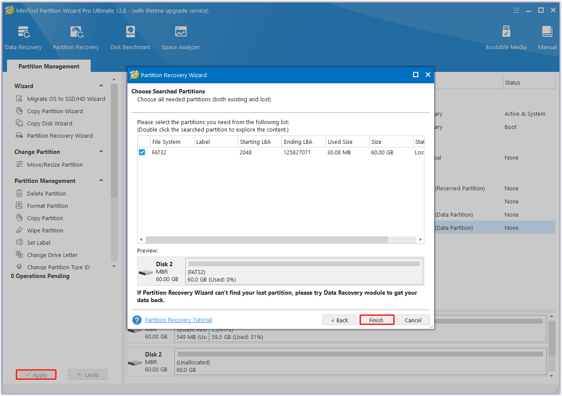Choose Format Partition in the sidebar
Screen dimensions: 562x396
click(47, 206)
